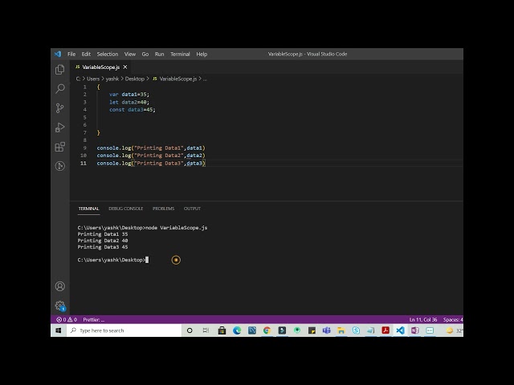Click the console.log Printing Data3 line

[151, 163]
